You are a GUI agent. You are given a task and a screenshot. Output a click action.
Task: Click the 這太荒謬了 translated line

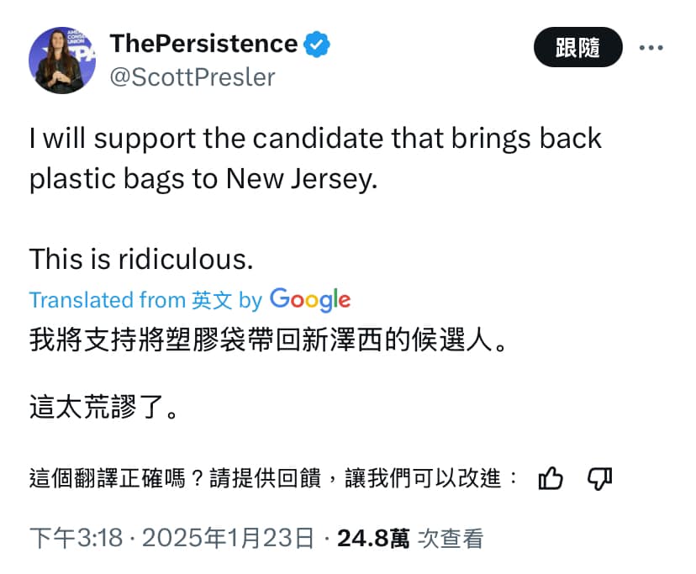[x=104, y=409]
